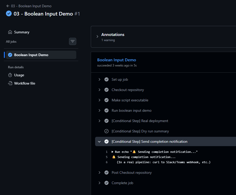Expand the Annotations section
The height and width of the screenshot is (195, 236).
[97, 36]
